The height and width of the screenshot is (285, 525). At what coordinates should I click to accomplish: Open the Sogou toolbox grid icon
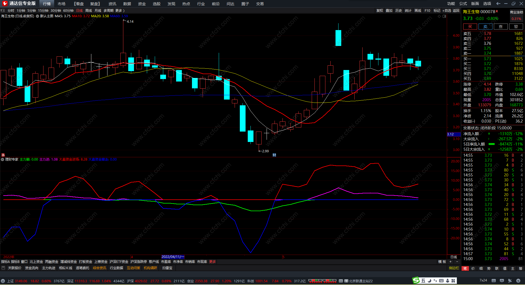pyautogui.click(x=453, y=281)
